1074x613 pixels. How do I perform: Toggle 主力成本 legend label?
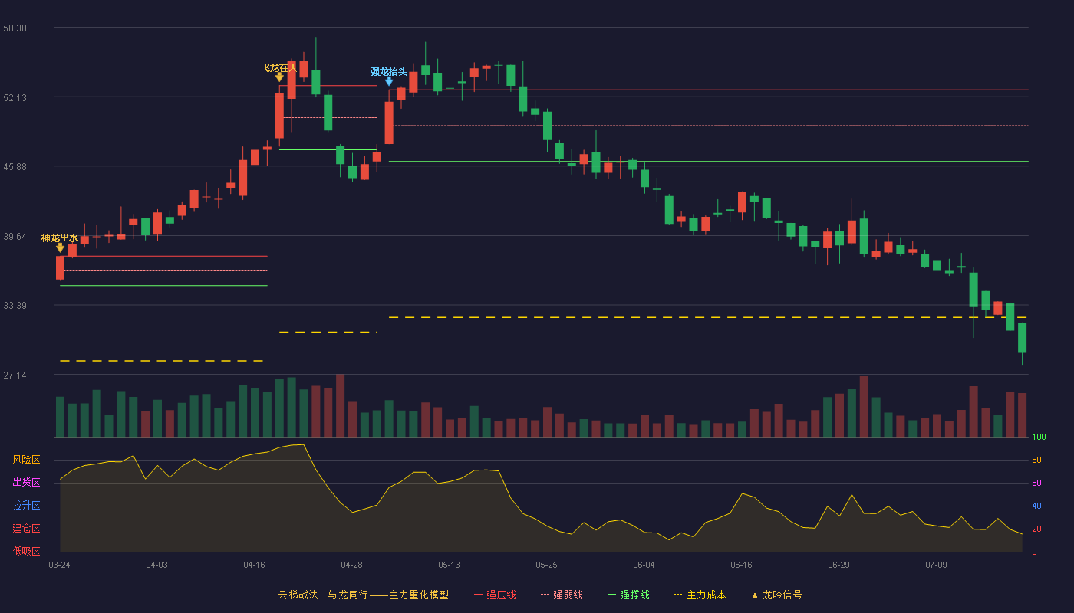click(x=706, y=595)
